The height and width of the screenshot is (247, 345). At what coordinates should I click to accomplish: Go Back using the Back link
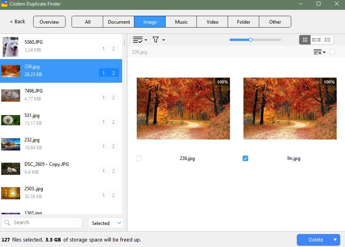tap(17, 22)
